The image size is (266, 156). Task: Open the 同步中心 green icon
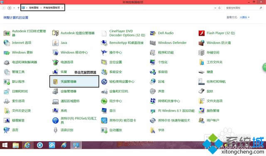[104, 101]
